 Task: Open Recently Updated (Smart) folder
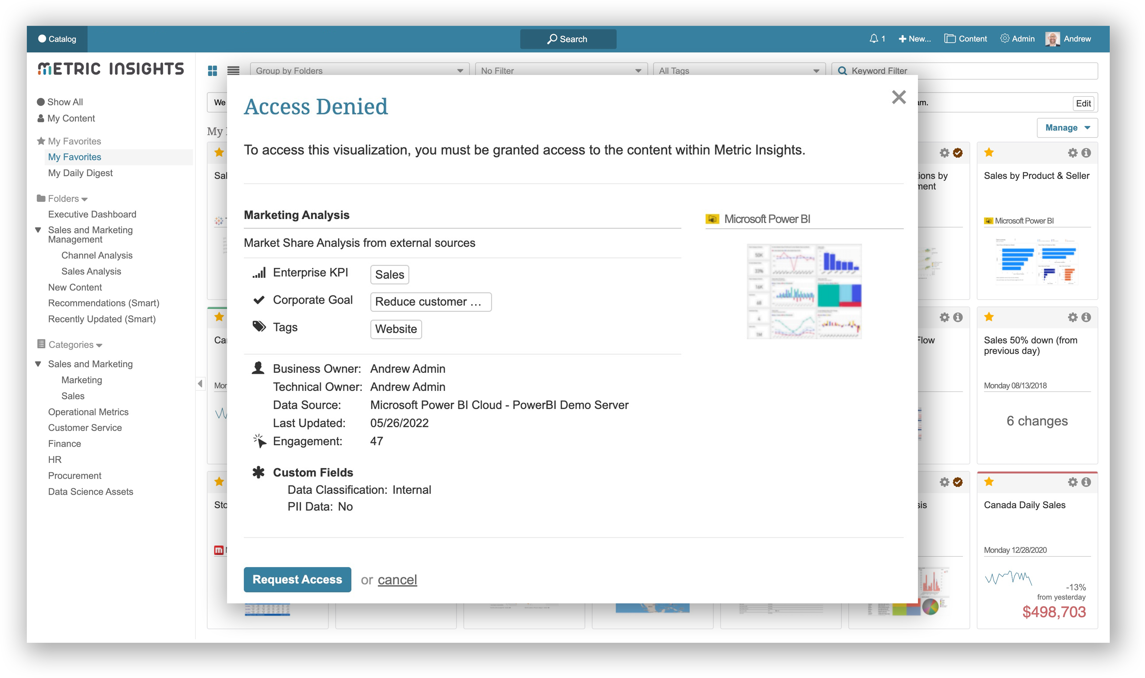[102, 319]
